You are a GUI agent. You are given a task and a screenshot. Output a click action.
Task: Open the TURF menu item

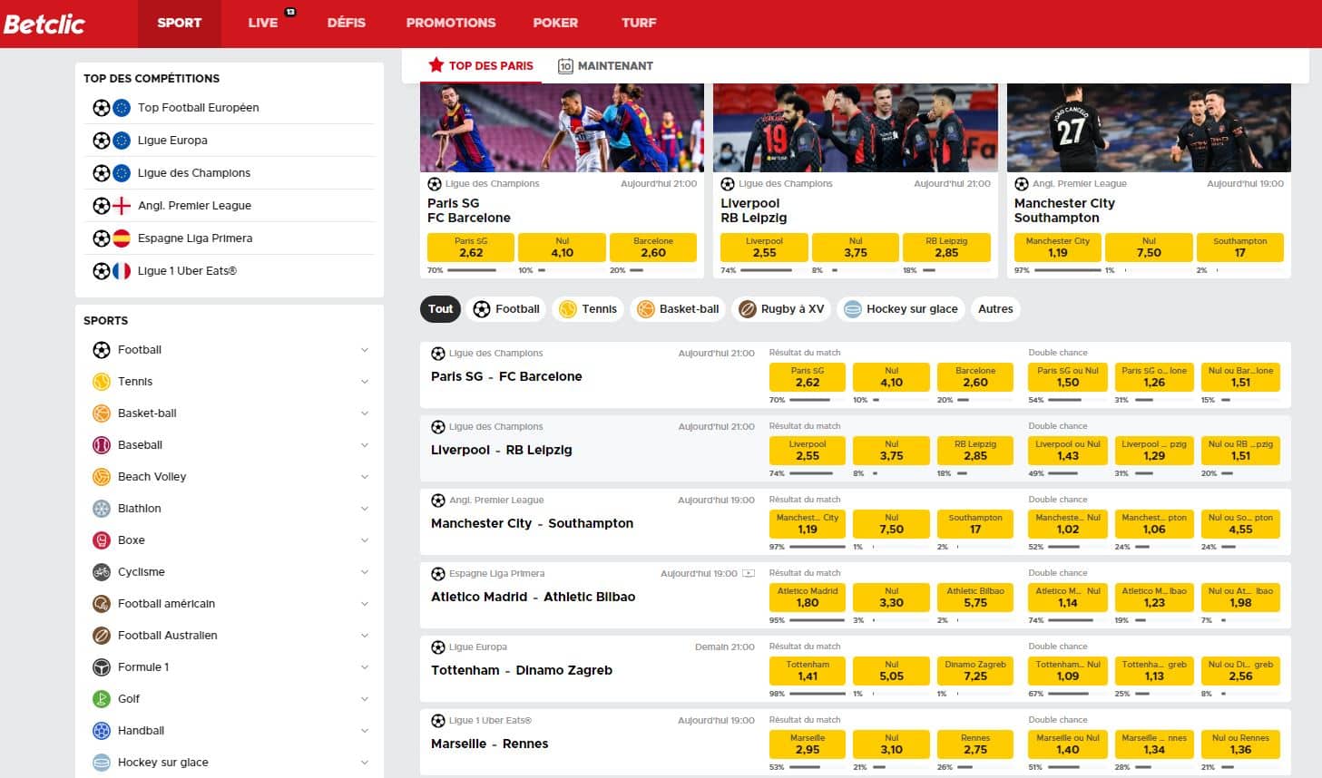[639, 24]
